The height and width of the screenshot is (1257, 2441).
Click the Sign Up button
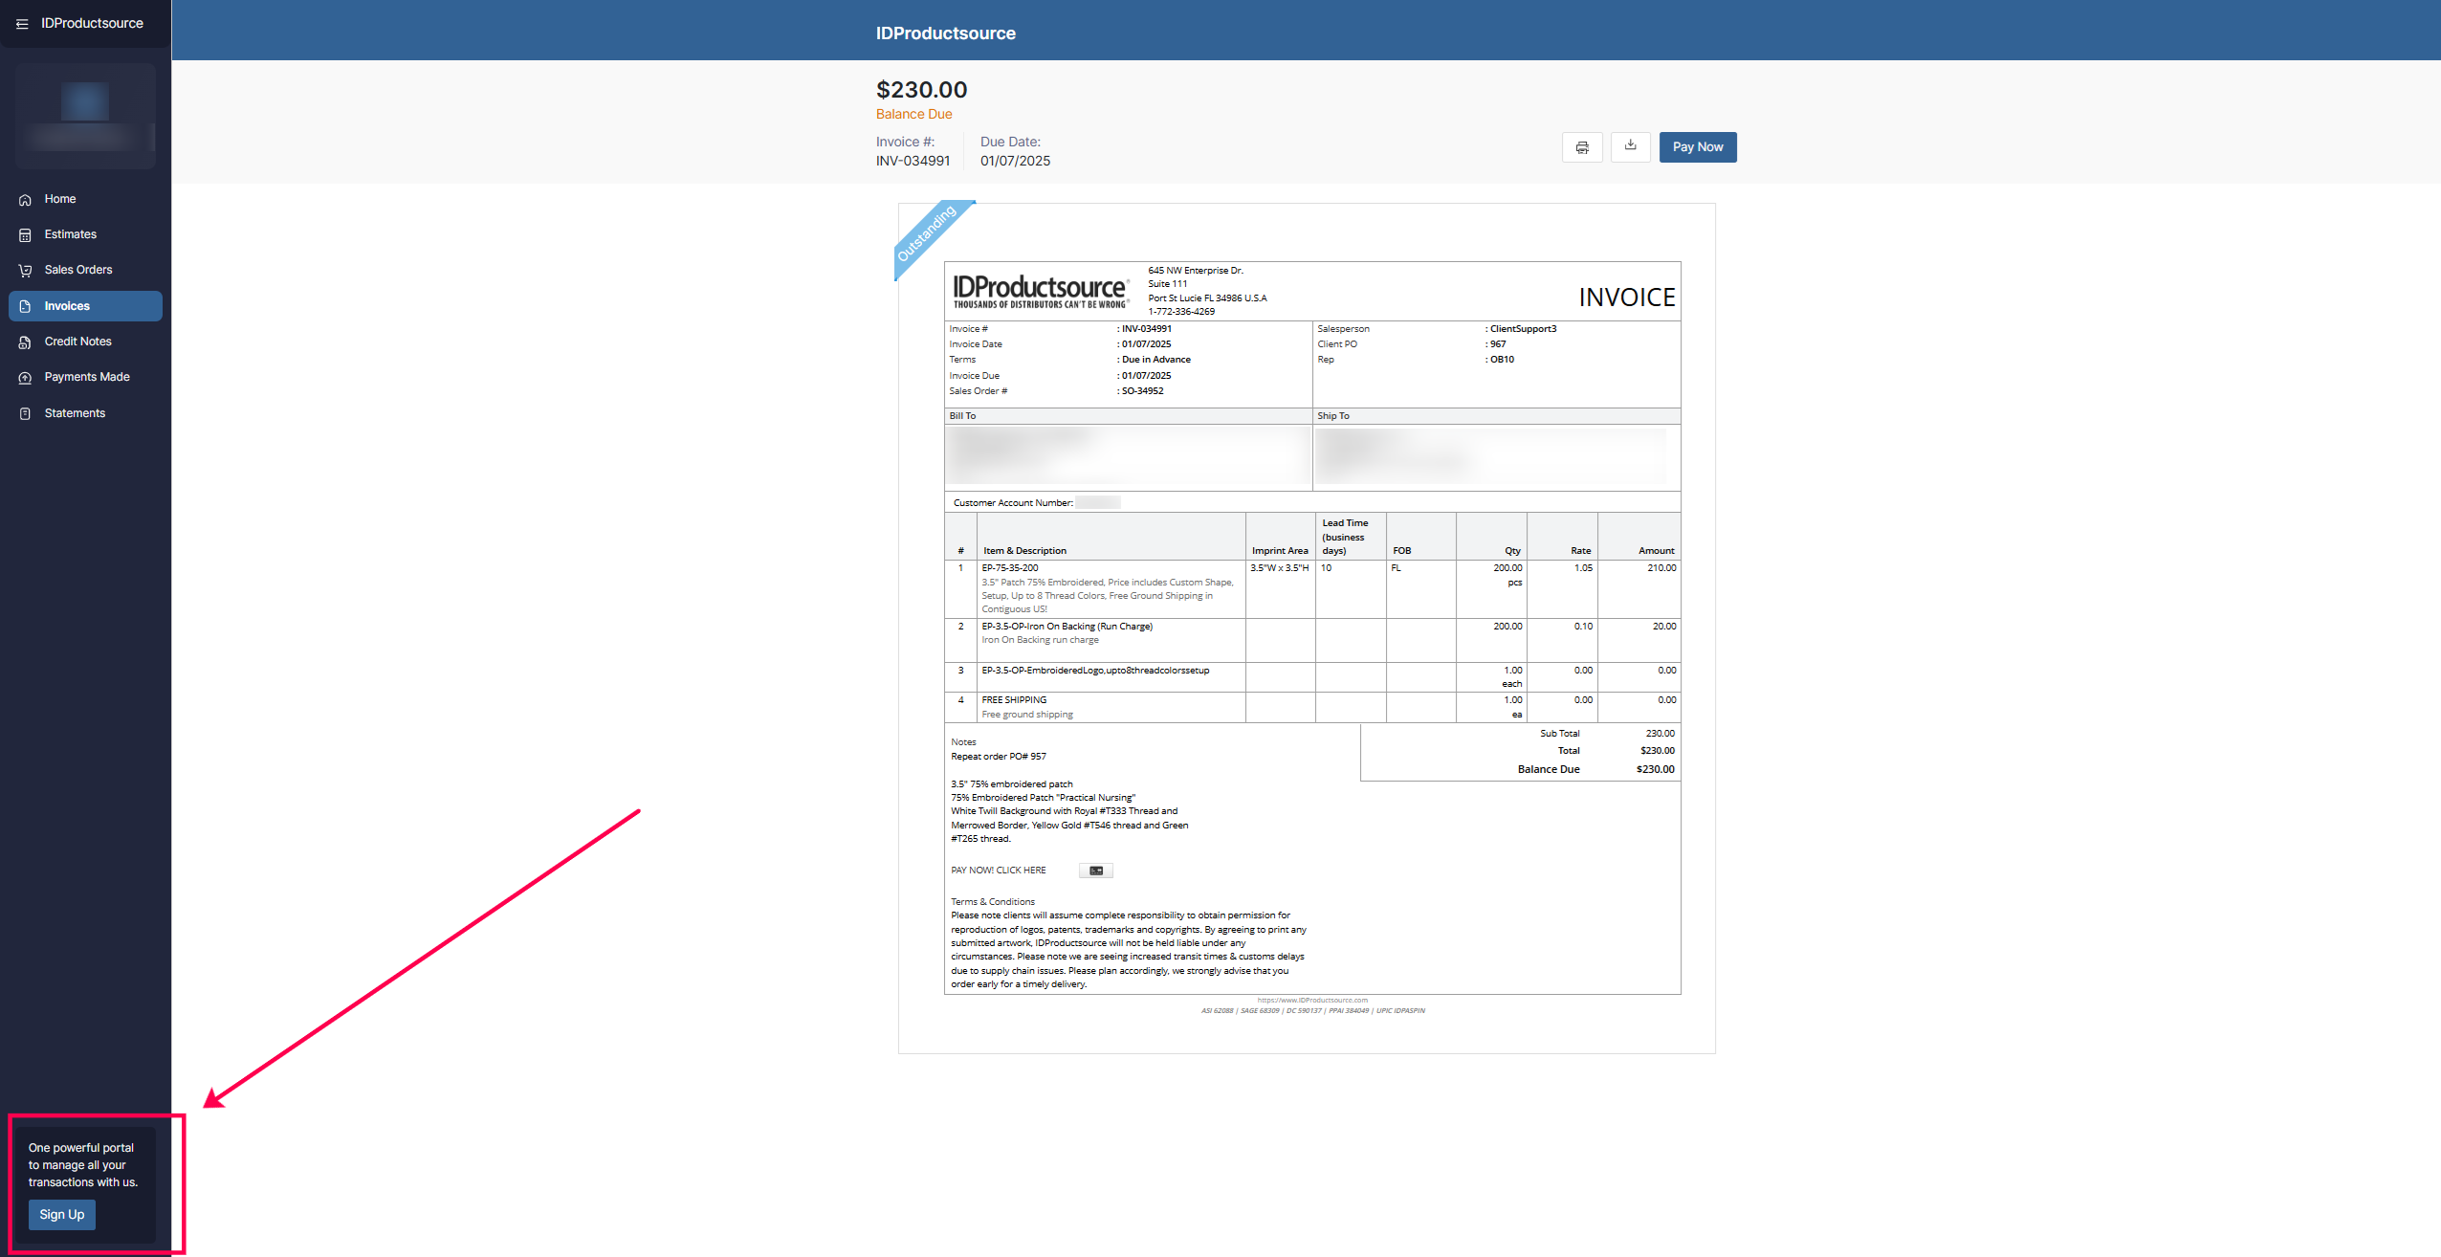click(62, 1215)
